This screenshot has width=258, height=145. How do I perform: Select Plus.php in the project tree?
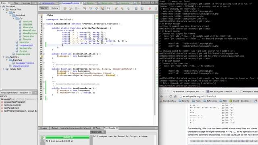(27, 39)
